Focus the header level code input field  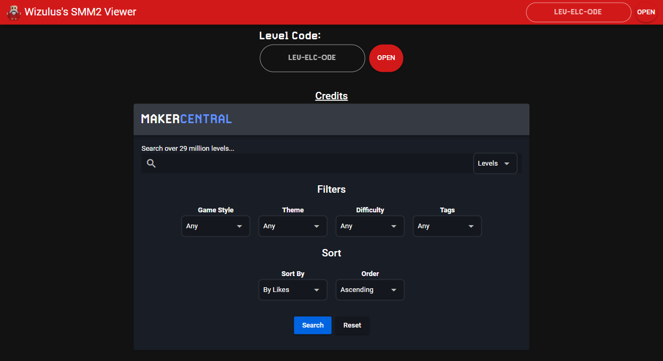point(578,12)
